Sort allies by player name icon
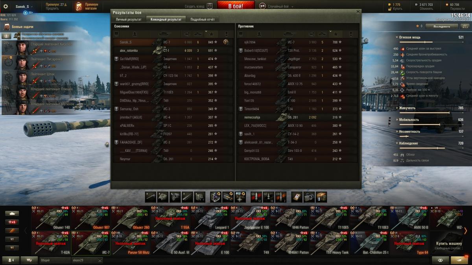The width and height of the screenshot is (472, 265). point(135,34)
